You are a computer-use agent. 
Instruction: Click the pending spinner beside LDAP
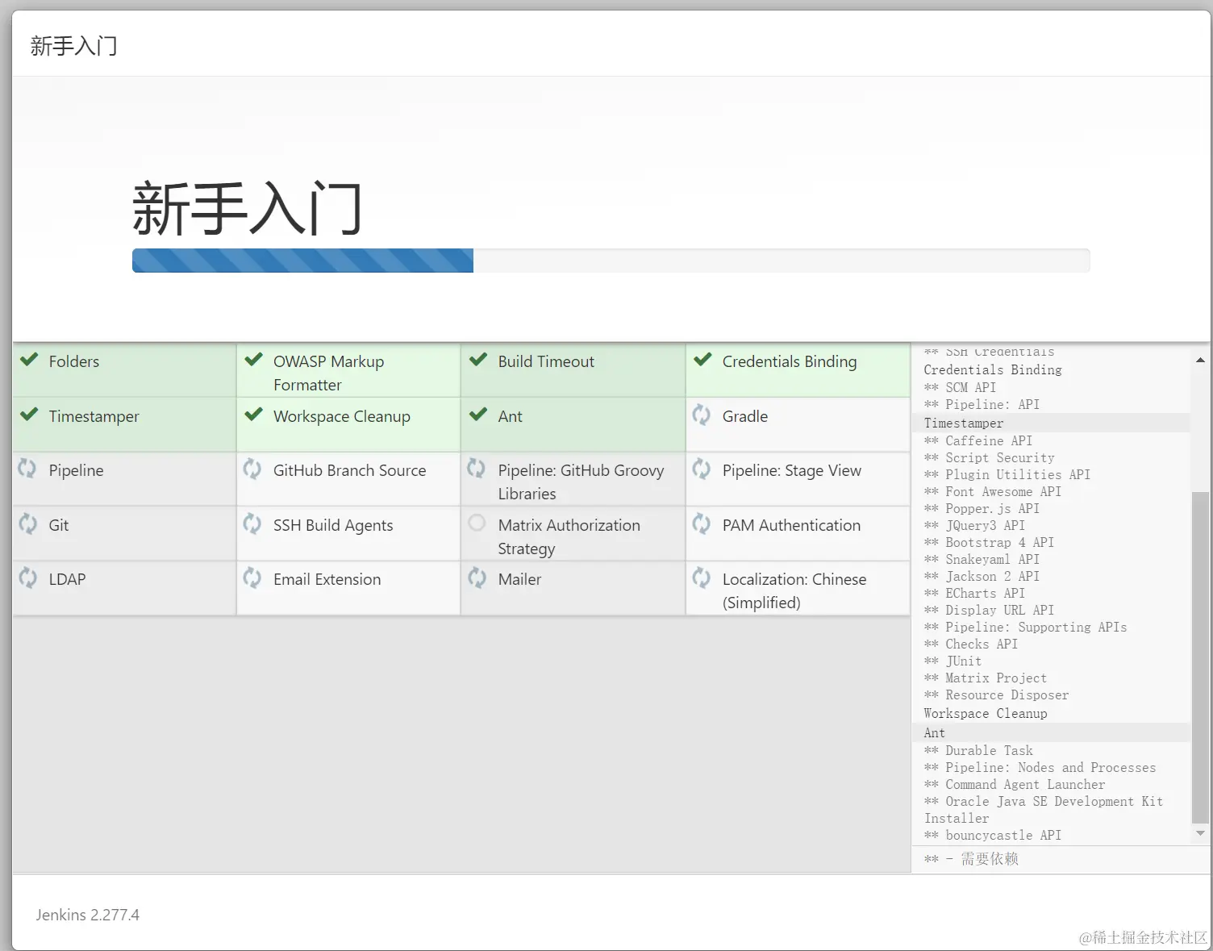(x=27, y=578)
